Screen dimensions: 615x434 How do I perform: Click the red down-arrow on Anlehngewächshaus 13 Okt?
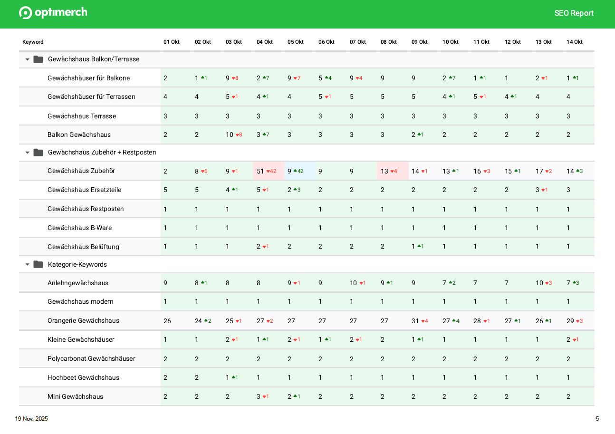(x=548, y=282)
